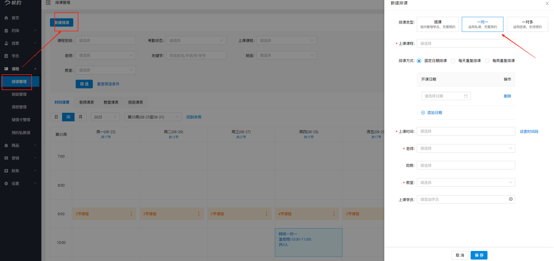Image resolution: width=554 pixels, height=261 pixels.
Task: Select the 一对多 schedule type card
Action: click(x=527, y=24)
